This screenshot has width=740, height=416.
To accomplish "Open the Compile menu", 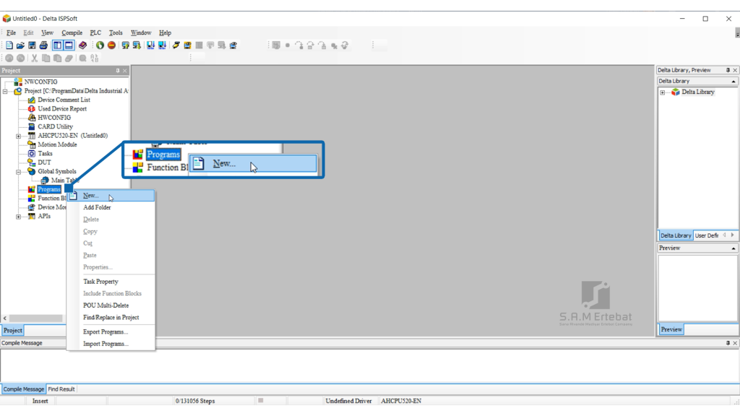I will 72,32.
